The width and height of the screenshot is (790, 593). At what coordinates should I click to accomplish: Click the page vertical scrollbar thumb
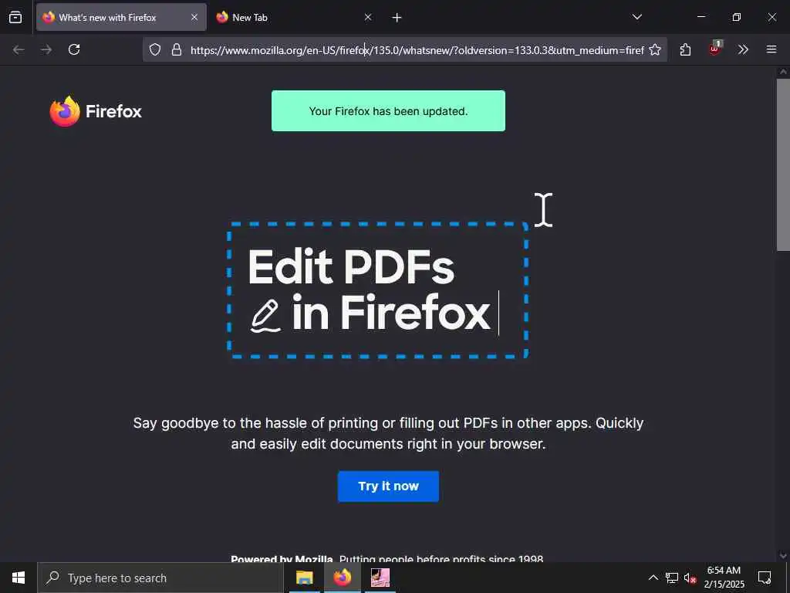[783, 164]
